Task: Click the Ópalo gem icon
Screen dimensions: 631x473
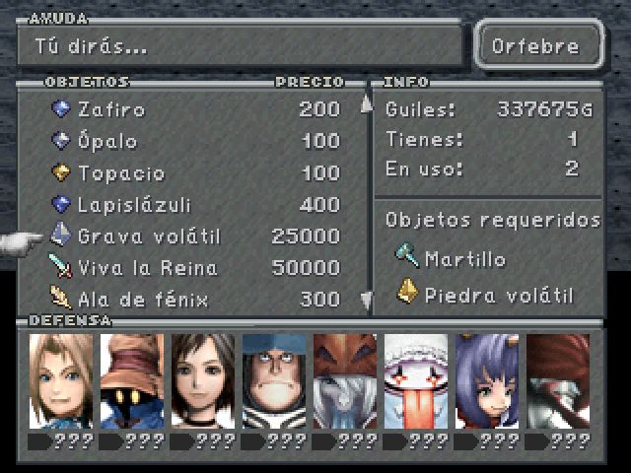Action: click(61, 141)
